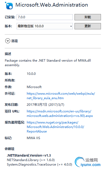Click the ReportAbuse link text
Viewport: 102px width, 169px height.
tap(37, 131)
